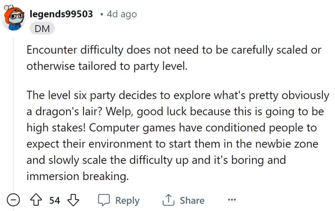335x211 pixels.
Task: Click the words "immersion breaking." at the end
Action: tap(77, 175)
